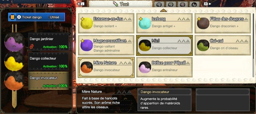
Task: Go to next tab with the R arrow
Action: point(207,4)
